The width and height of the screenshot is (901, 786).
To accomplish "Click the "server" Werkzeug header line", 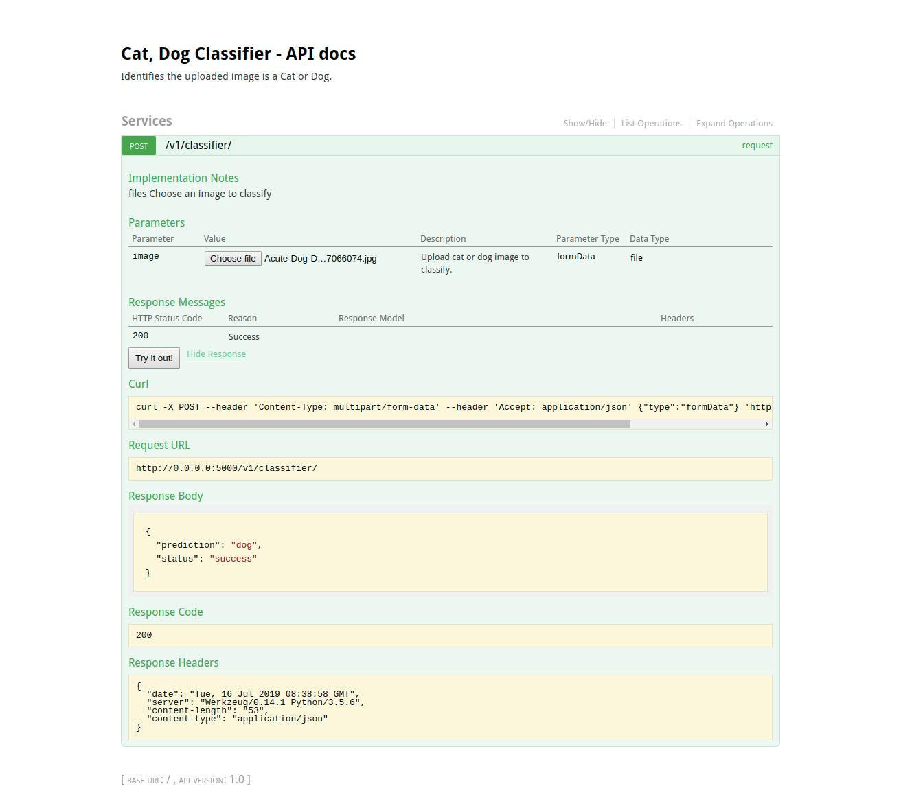I will point(255,702).
